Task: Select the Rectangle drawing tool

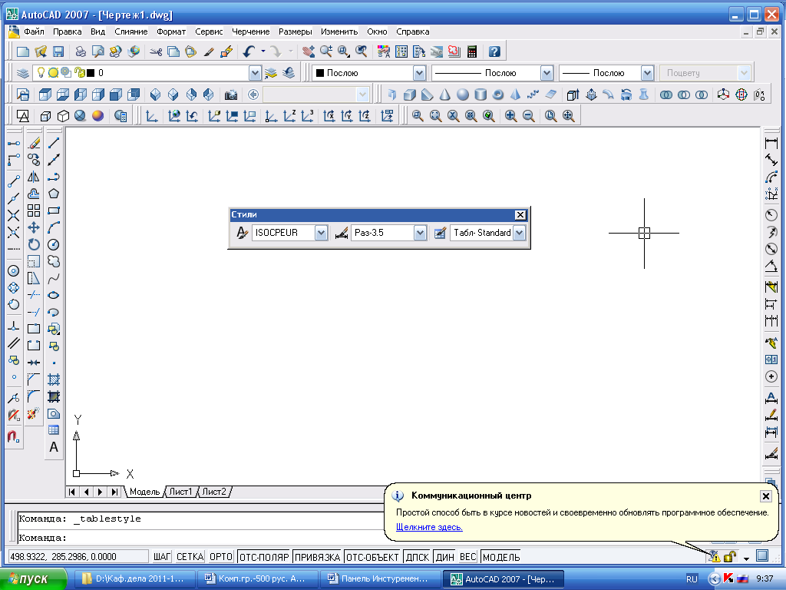Action: click(x=54, y=210)
